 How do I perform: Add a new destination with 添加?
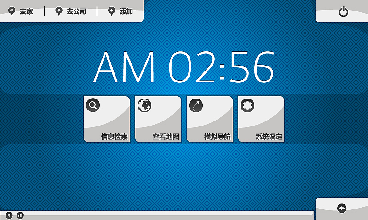click(x=126, y=11)
